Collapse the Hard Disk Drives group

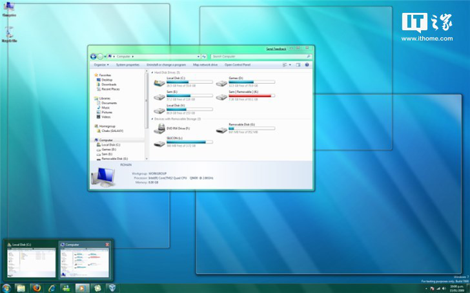[x=152, y=73]
